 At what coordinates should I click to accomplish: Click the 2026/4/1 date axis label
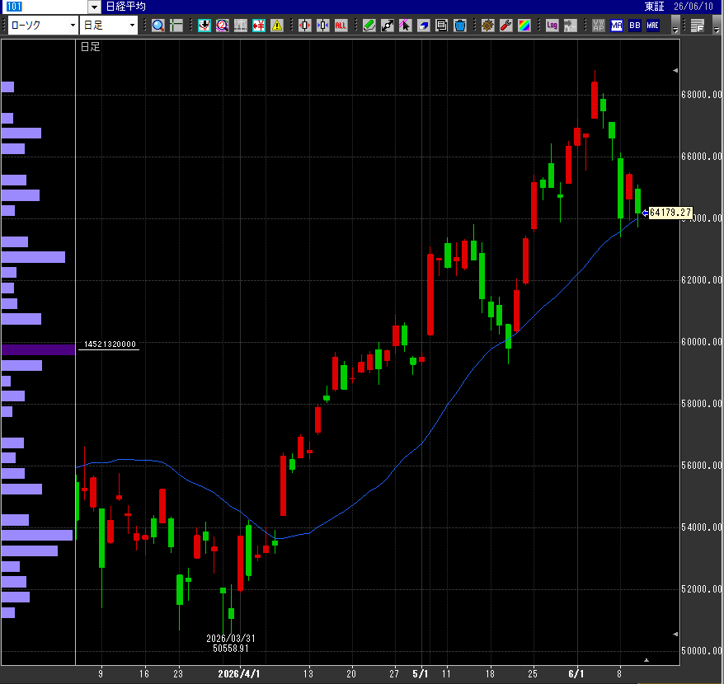pos(238,674)
